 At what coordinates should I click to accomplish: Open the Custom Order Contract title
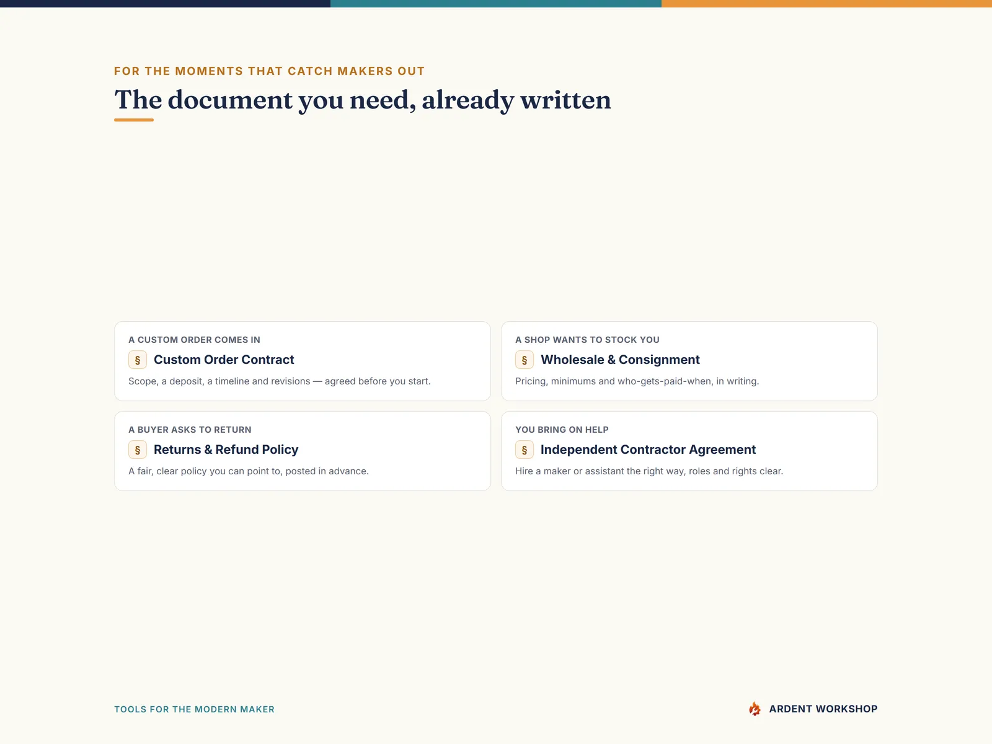click(224, 360)
